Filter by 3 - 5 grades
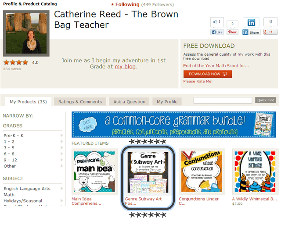 [9, 148]
